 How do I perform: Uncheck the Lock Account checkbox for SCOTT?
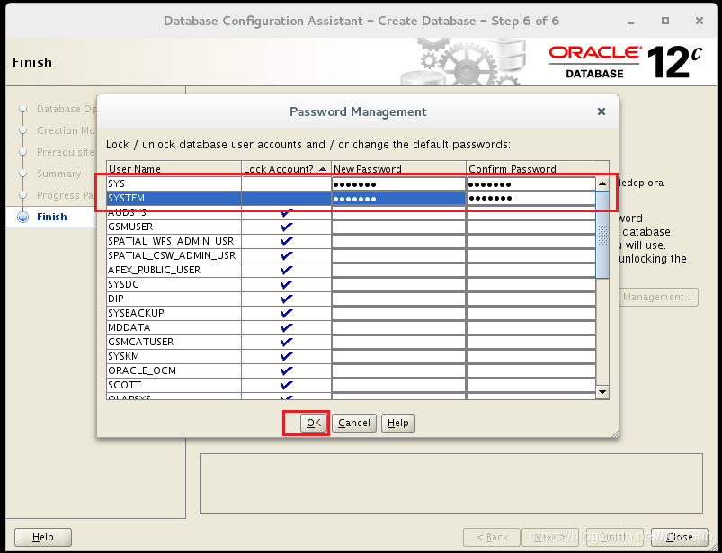[286, 384]
